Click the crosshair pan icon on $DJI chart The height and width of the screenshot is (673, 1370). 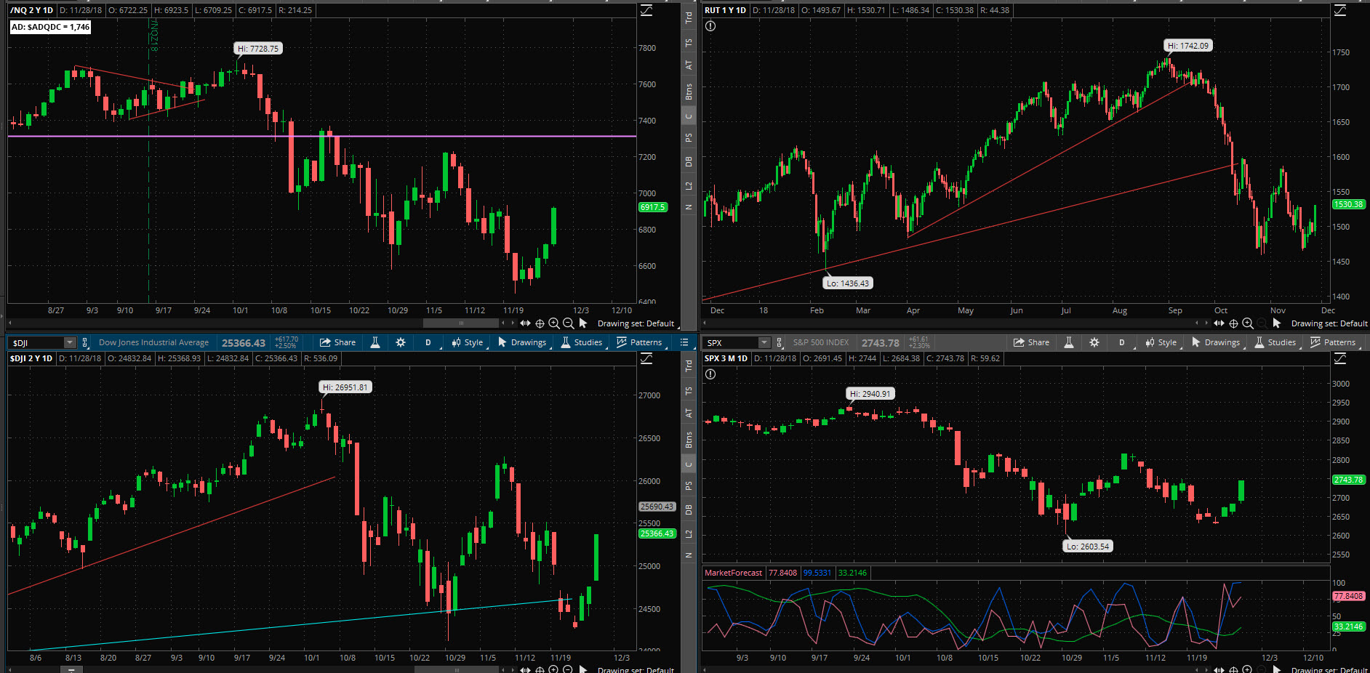[x=540, y=669]
